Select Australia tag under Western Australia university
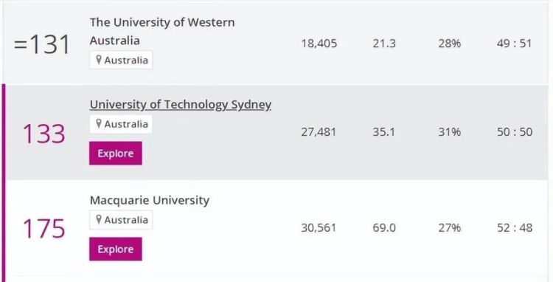Viewport: 553px width, 282px height. 121,60
